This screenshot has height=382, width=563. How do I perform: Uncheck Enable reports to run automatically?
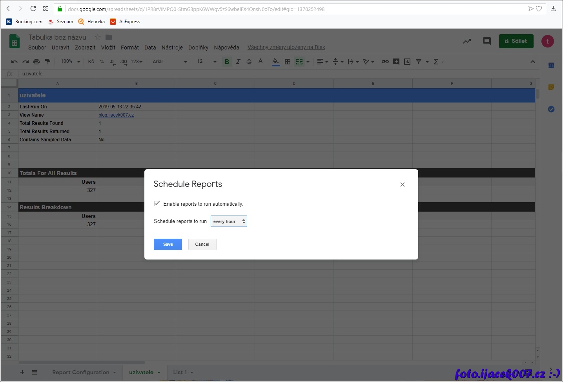click(157, 203)
